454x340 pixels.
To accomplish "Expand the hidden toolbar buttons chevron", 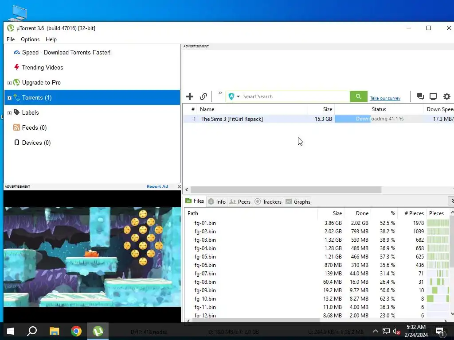I will pos(220,93).
